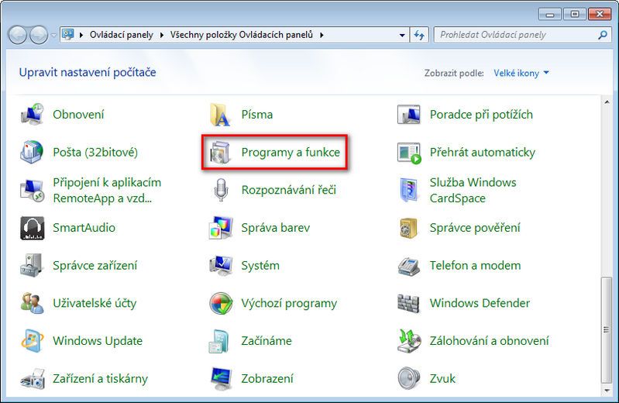Open the Poradce při potížích link text
The image size is (619, 403).
[x=481, y=115]
